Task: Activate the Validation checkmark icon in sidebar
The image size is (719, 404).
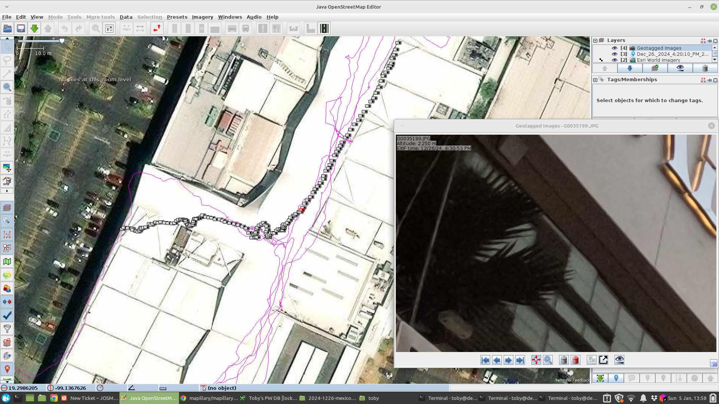Action: [x=7, y=315]
